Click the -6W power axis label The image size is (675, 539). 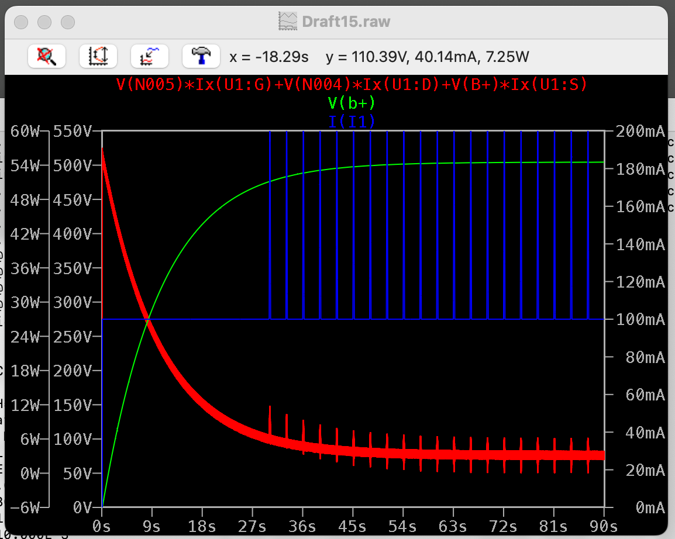pyautogui.click(x=25, y=507)
